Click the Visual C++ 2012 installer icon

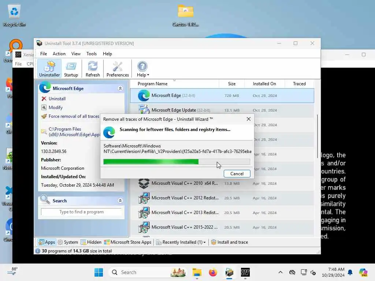[144, 198]
